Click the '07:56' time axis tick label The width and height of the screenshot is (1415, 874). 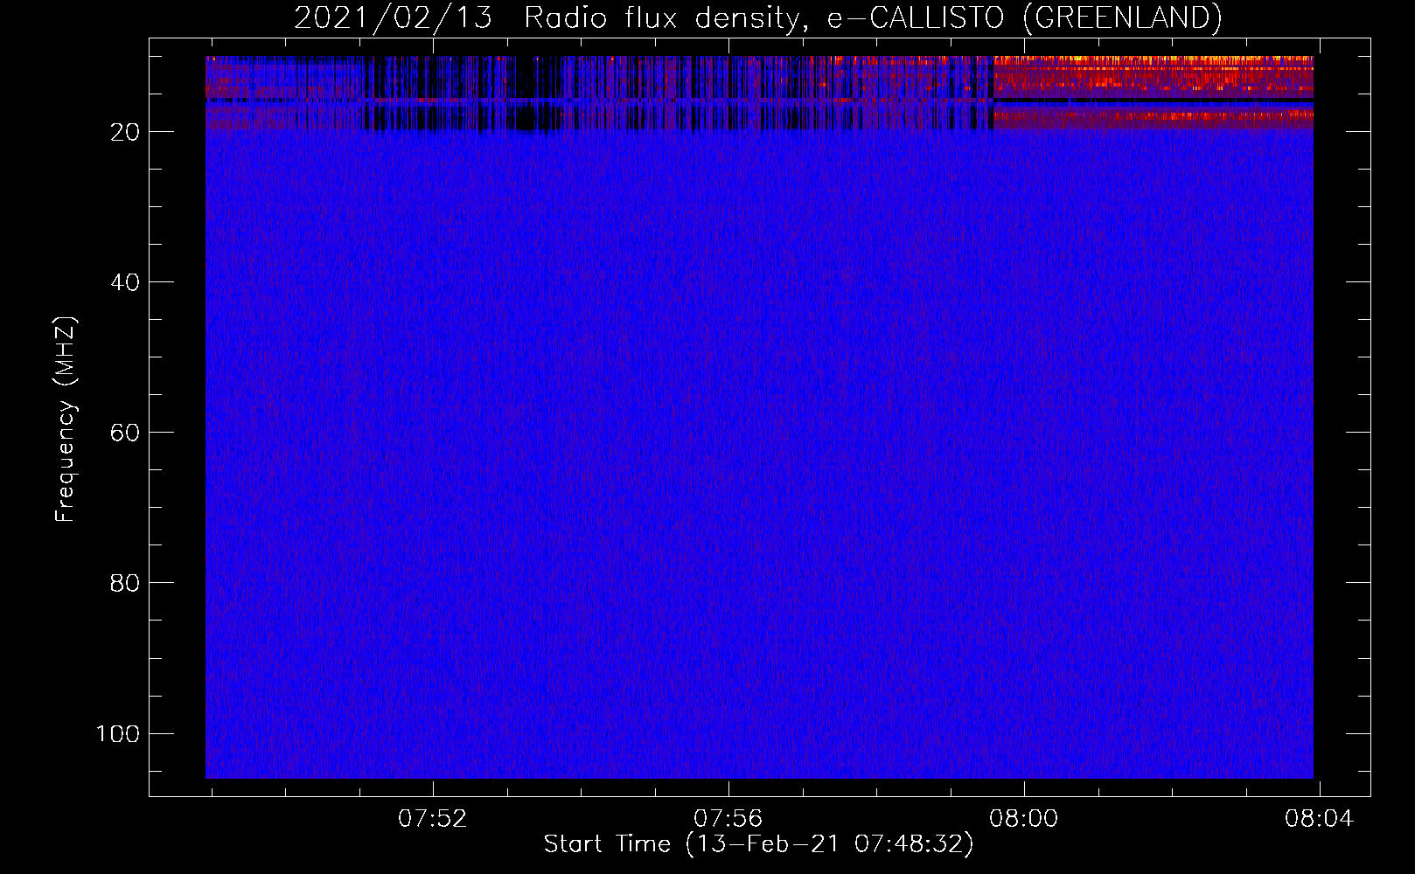click(728, 819)
